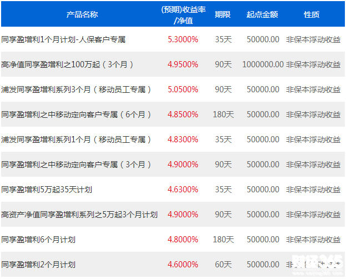Open product 浦发同享盈增利系列3个月（移动员工专属）
Screen dimensions: 346x279
tap(76, 89)
